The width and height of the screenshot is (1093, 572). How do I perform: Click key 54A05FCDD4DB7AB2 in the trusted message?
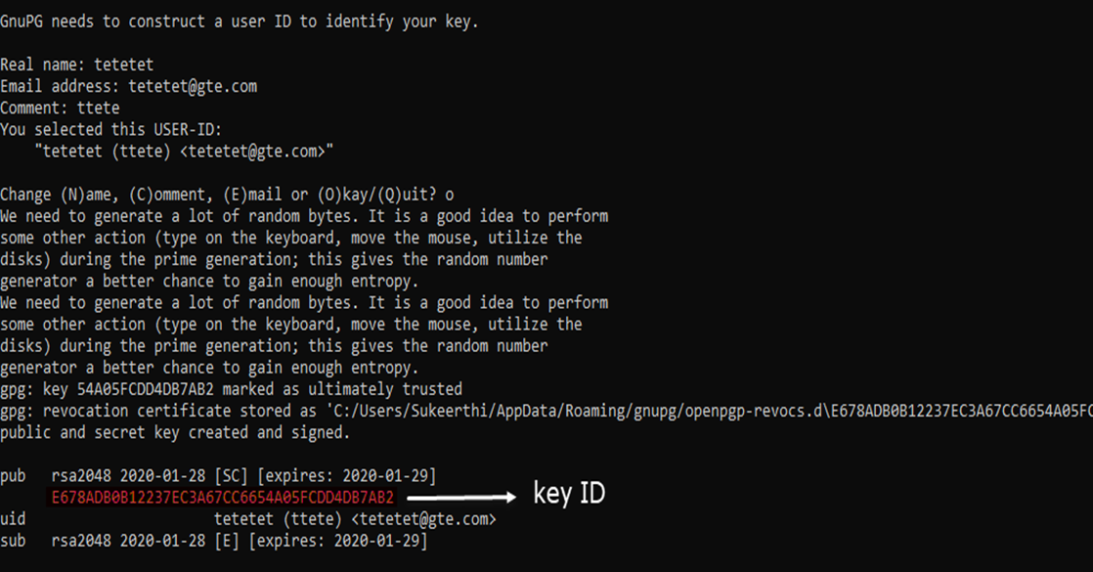coord(145,389)
